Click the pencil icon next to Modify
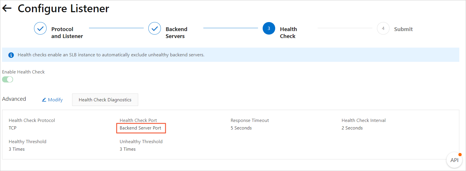This screenshot has height=171, width=466. point(44,100)
